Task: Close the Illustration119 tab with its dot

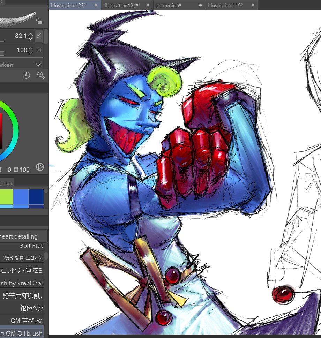Action: coord(253,5)
